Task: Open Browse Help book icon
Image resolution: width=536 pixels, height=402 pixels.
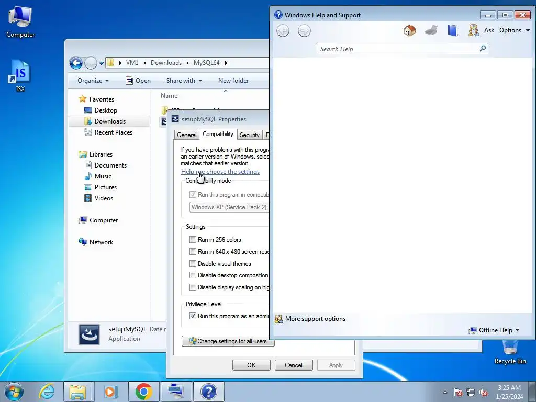Action: pyautogui.click(x=453, y=30)
